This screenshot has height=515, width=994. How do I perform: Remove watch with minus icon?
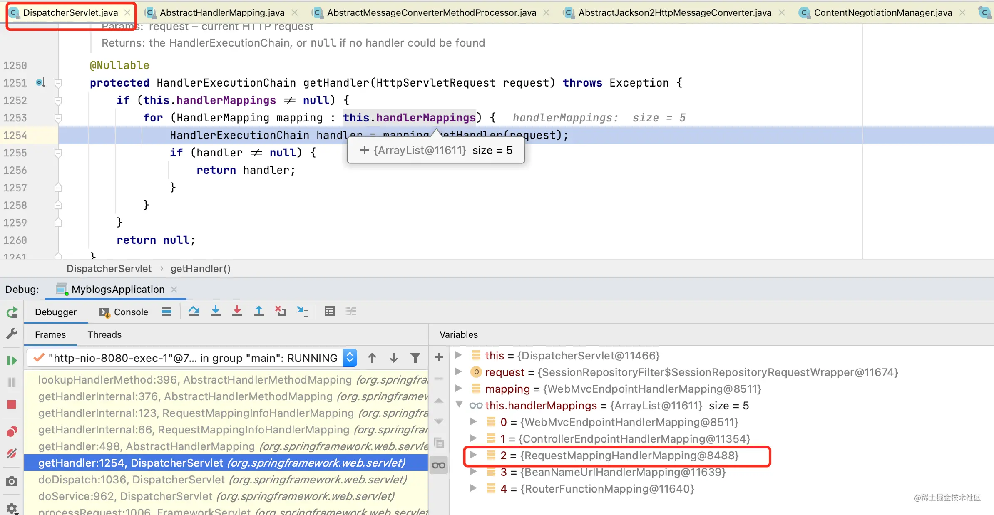point(439,379)
